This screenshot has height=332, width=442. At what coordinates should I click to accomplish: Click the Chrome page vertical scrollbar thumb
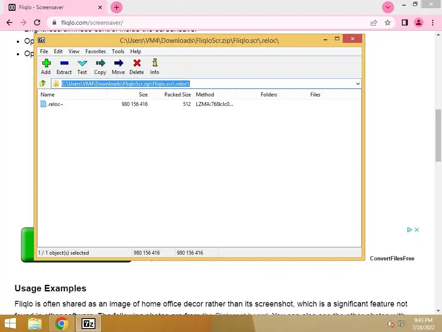pos(438,135)
